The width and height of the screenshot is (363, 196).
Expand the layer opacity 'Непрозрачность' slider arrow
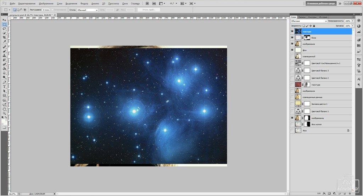[x=352, y=21]
